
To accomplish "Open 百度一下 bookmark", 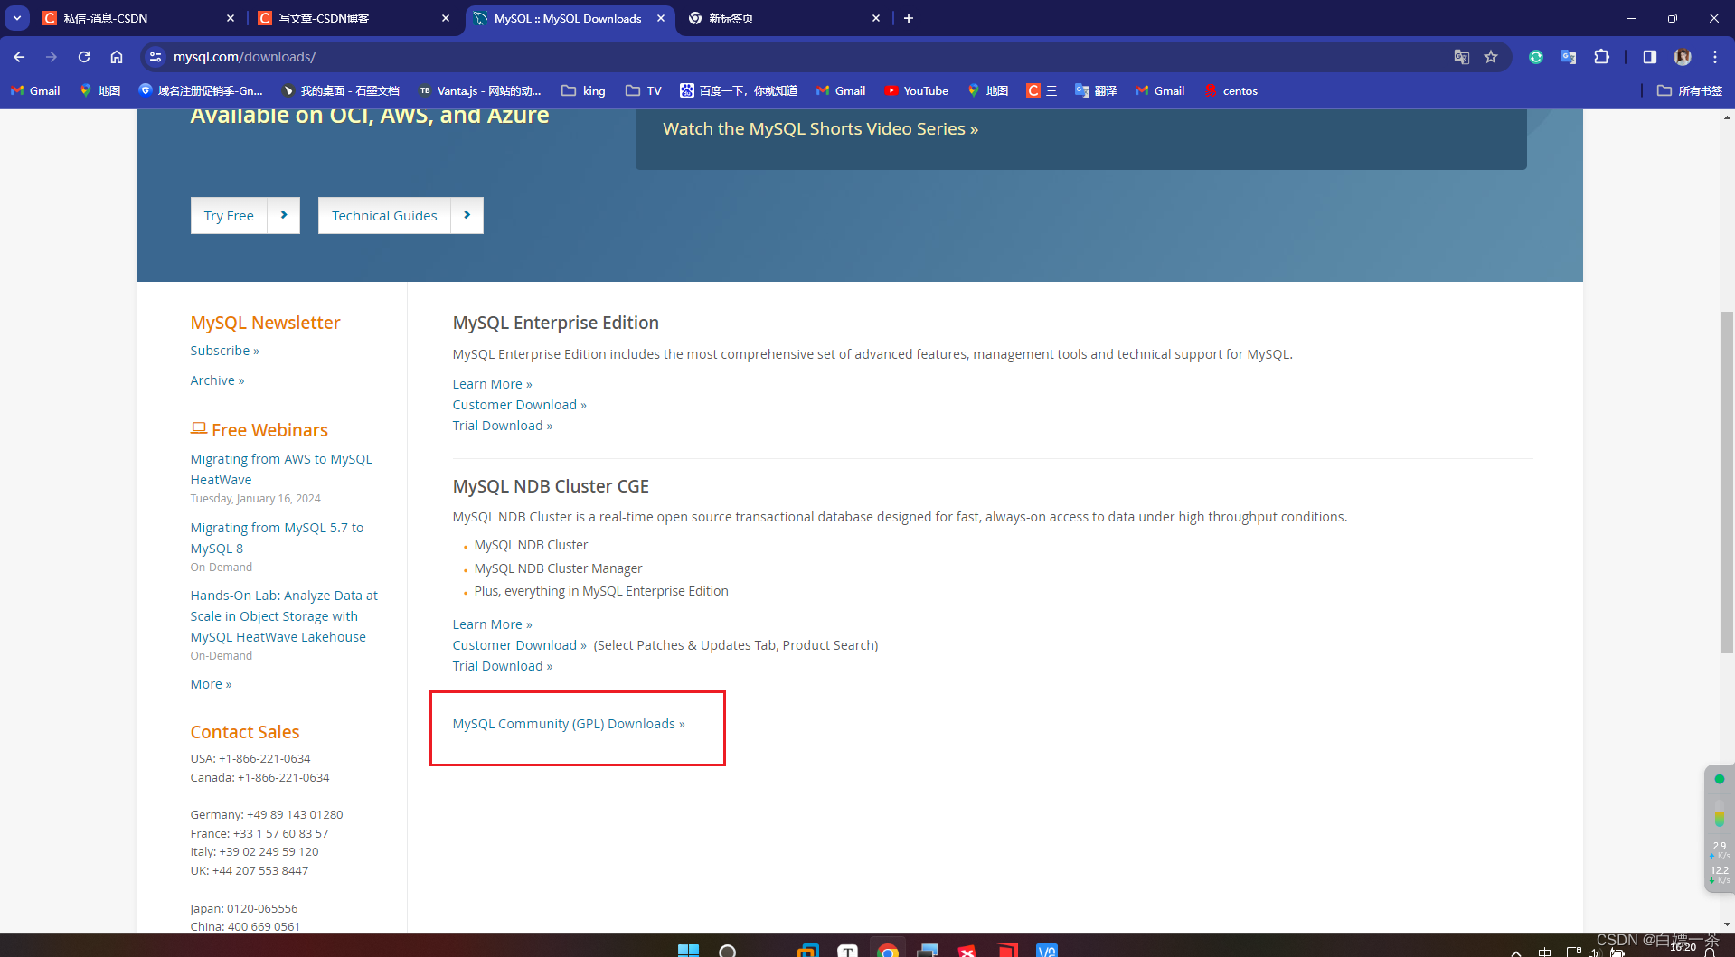I will click(739, 91).
